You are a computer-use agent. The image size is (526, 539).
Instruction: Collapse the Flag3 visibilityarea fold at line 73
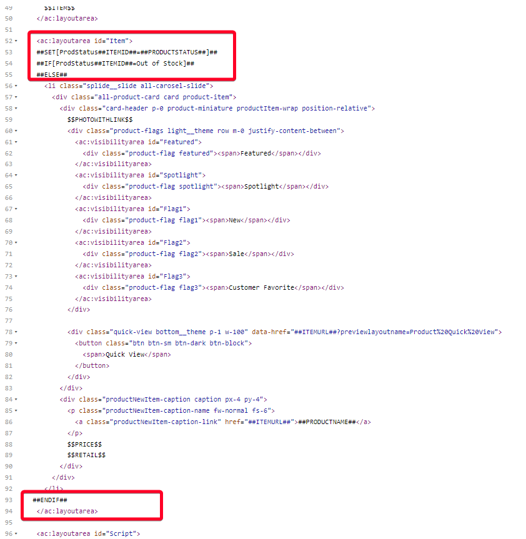(x=16, y=277)
